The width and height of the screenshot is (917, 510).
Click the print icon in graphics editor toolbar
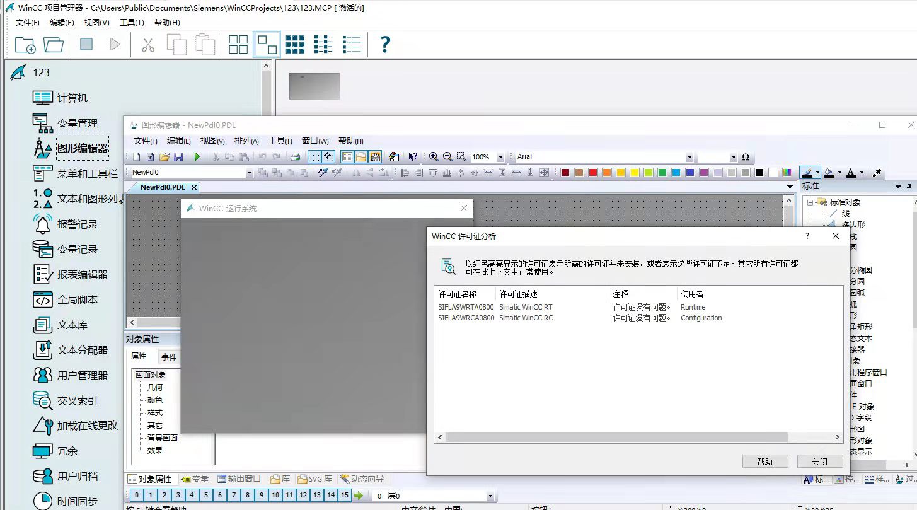(x=295, y=157)
